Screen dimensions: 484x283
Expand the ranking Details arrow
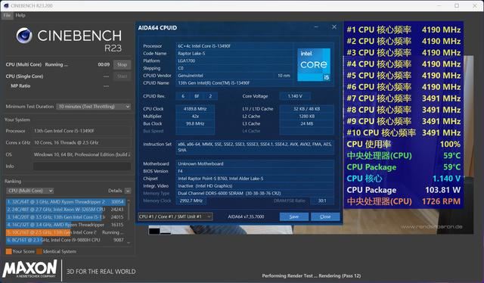click(x=128, y=191)
